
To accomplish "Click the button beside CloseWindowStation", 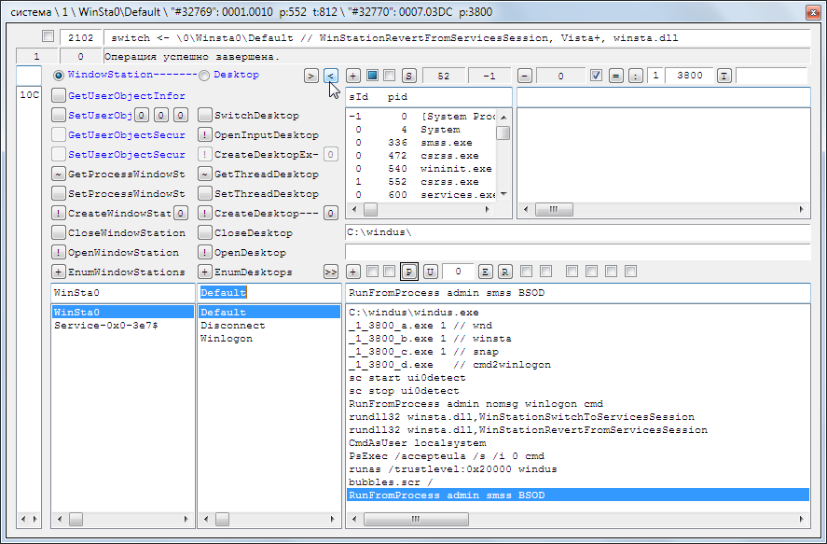I will pyautogui.click(x=59, y=233).
